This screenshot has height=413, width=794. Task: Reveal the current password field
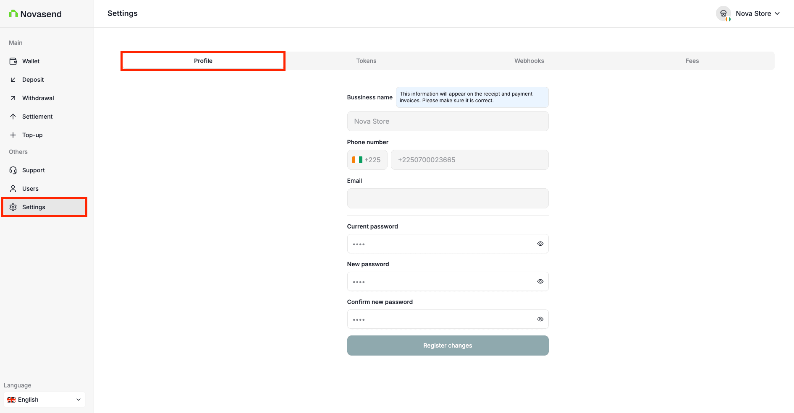540,244
